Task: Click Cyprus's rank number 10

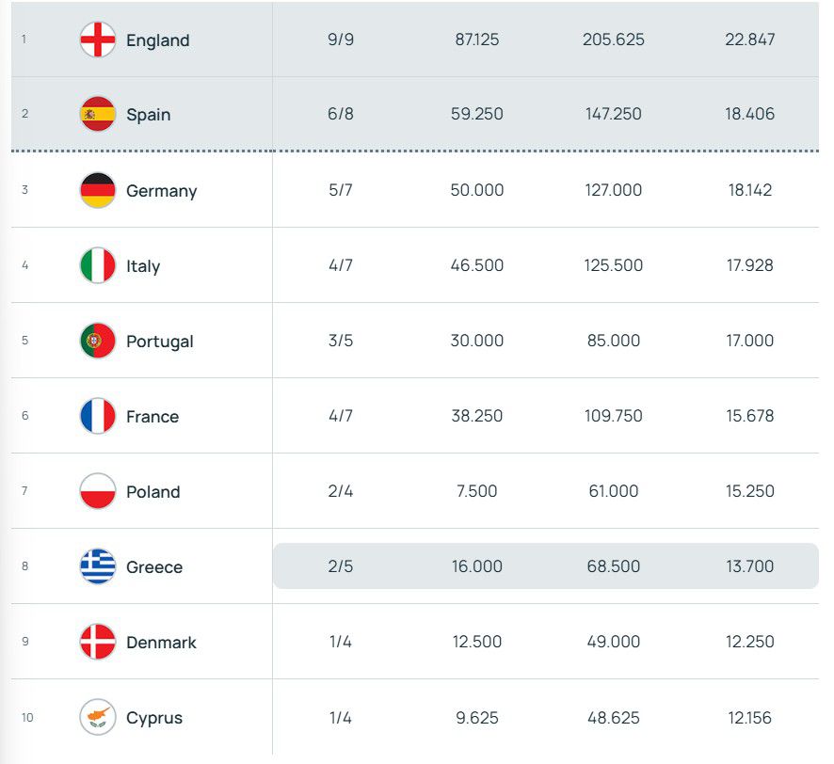Action: (x=27, y=717)
